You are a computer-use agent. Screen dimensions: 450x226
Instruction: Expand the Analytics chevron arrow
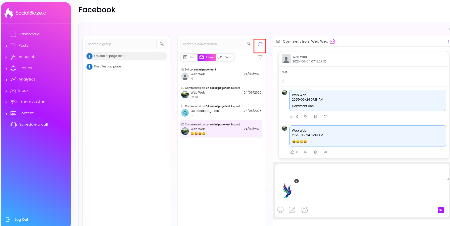pos(6,80)
